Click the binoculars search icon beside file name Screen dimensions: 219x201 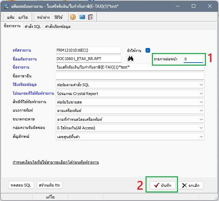click(x=130, y=59)
